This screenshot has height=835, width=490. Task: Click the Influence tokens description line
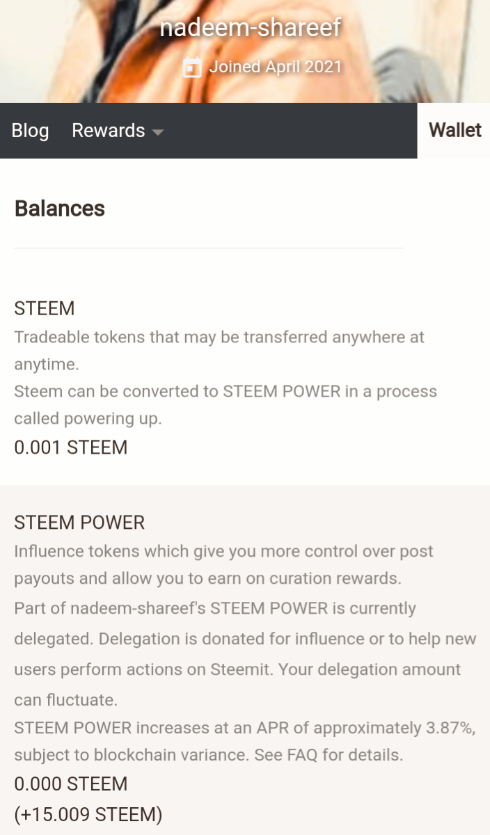point(223,552)
